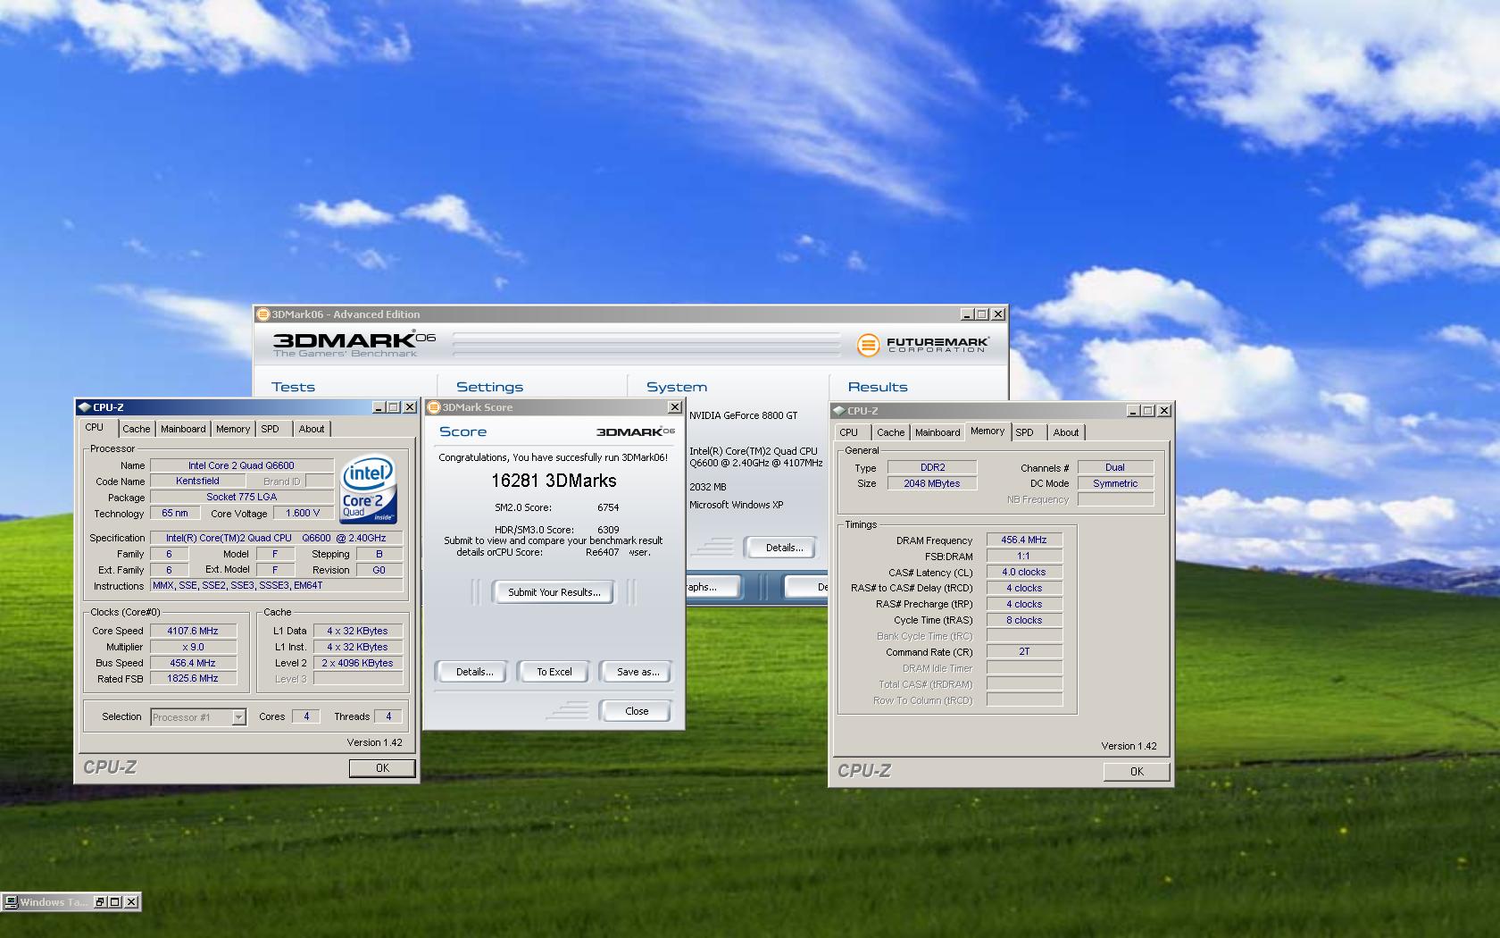Export score with To Excel button
Image resolution: width=1500 pixels, height=938 pixels.
pyautogui.click(x=554, y=672)
